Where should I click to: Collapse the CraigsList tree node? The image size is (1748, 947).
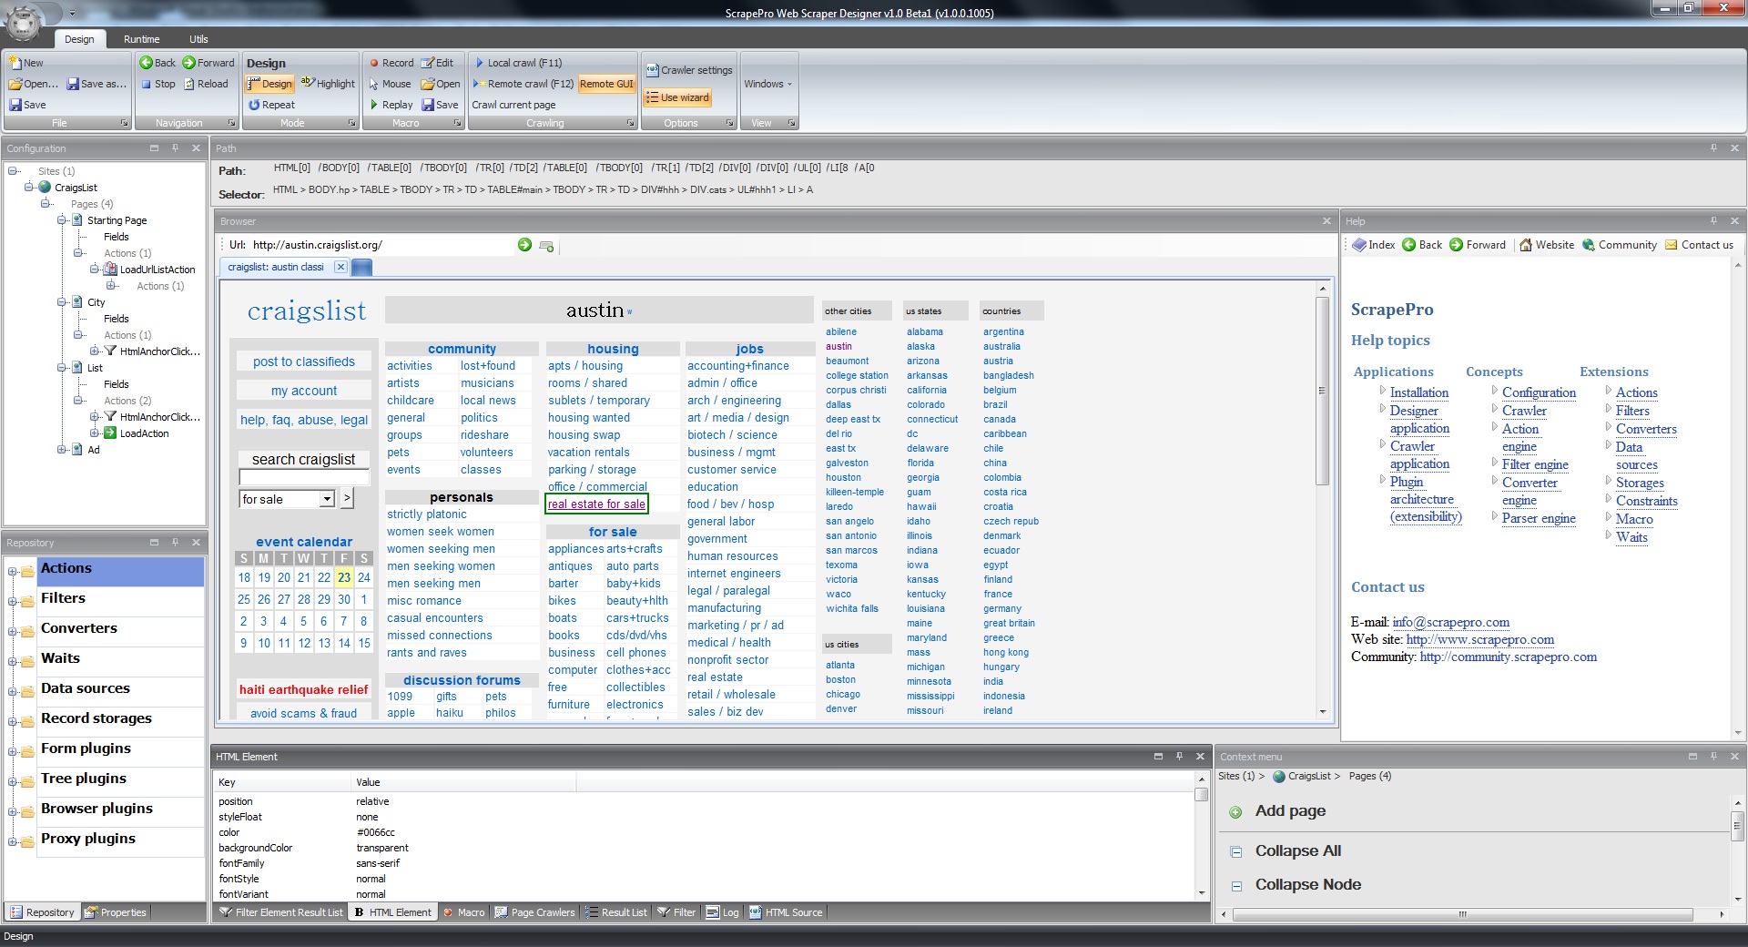[29, 187]
